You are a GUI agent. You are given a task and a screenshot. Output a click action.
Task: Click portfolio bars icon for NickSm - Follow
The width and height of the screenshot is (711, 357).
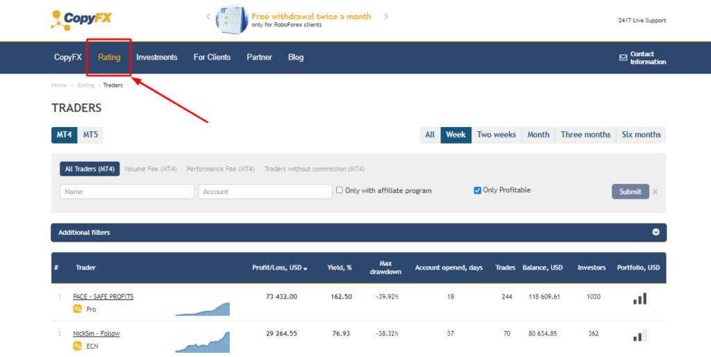(x=639, y=335)
